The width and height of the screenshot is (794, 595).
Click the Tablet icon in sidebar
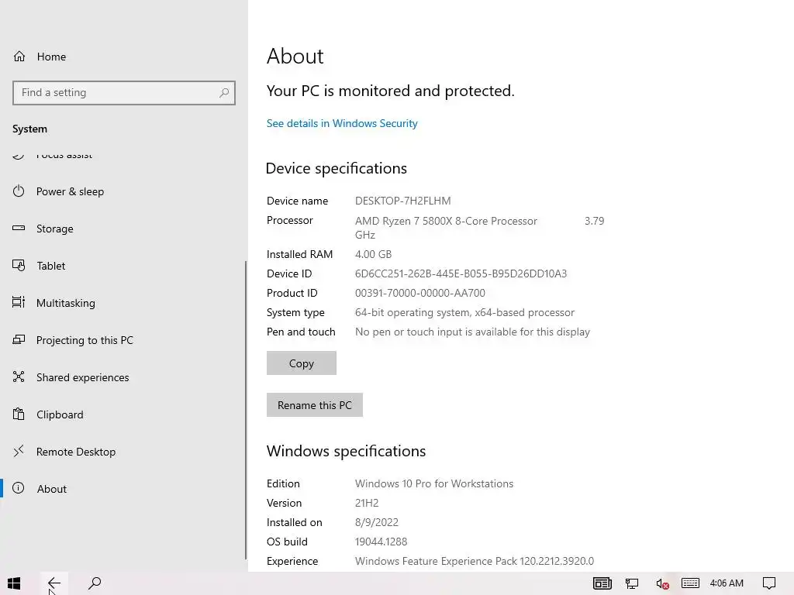(19, 265)
